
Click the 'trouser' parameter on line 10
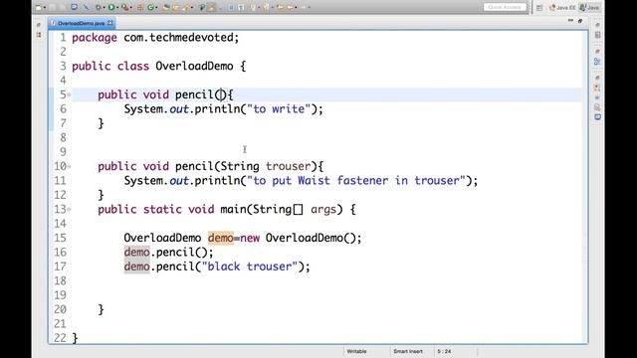(x=288, y=166)
